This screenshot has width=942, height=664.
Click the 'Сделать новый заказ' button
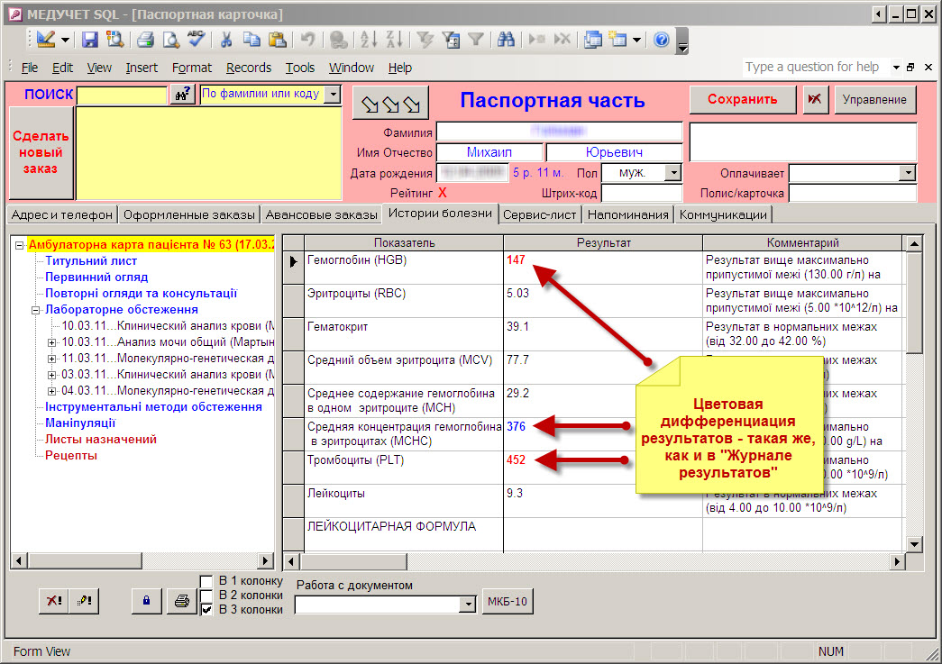point(41,152)
